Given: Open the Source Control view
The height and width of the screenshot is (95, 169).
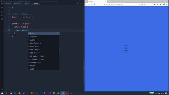Looking at the screenshot, I should click(x=2, y=12).
